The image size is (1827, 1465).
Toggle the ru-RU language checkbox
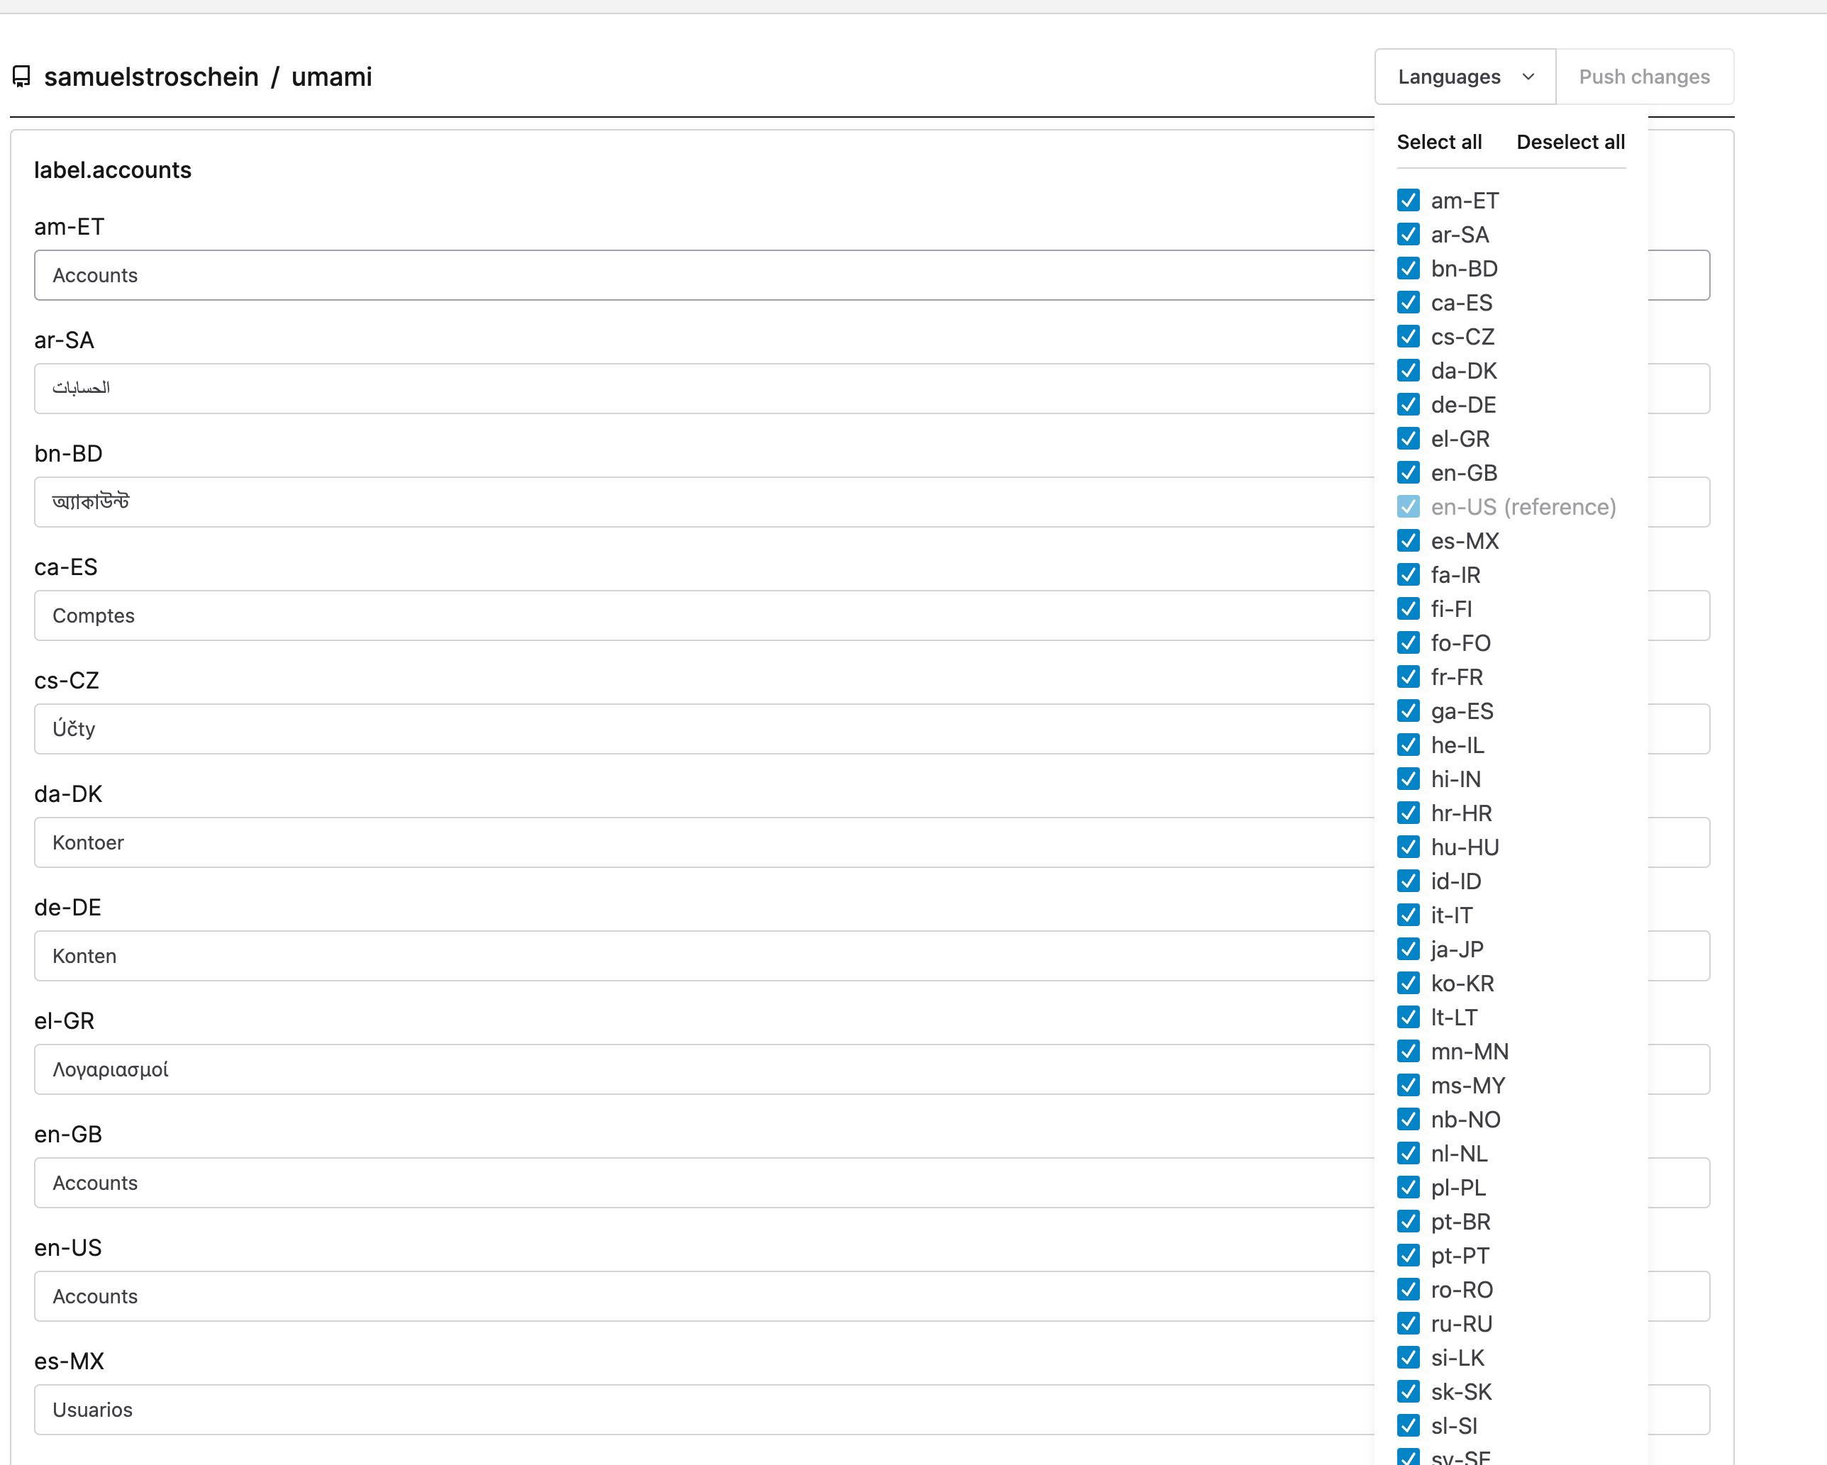coord(1409,1323)
